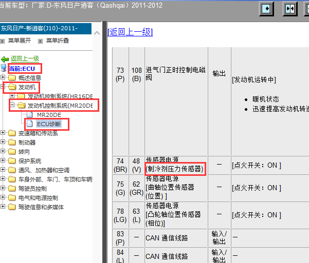Click the MR20DE document icon

pyautogui.click(x=30, y=114)
